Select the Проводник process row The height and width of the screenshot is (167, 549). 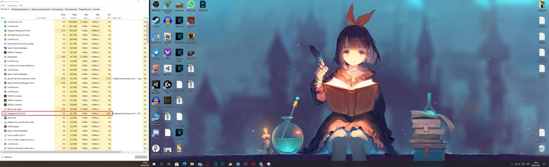[73, 57]
